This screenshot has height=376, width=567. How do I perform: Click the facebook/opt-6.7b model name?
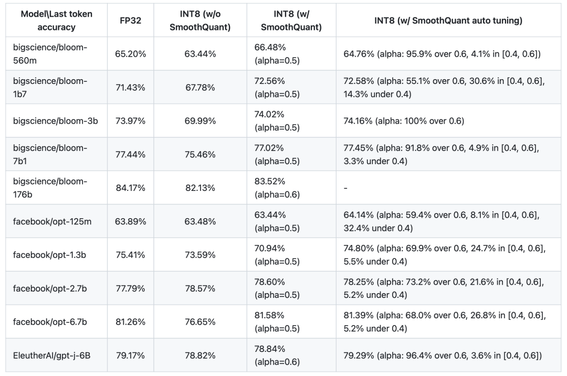pos(50,322)
